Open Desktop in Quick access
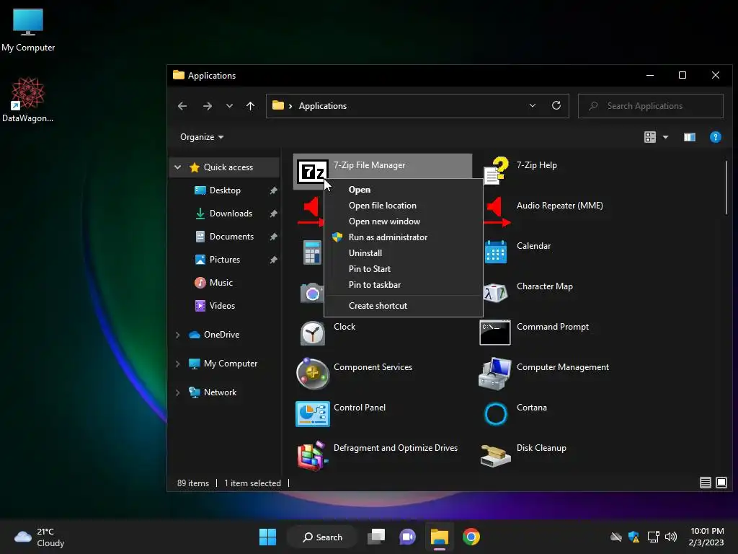 click(x=225, y=190)
